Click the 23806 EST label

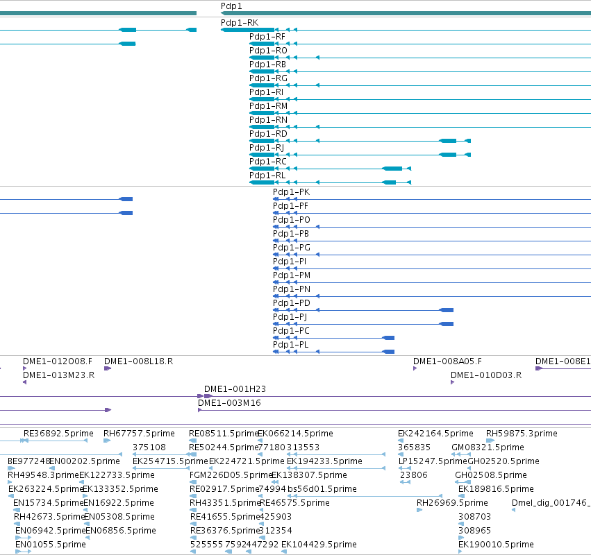(x=414, y=475)
